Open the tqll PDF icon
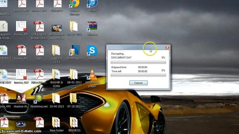The width and height of the screenshot is (239, 134). pos(39,50)
